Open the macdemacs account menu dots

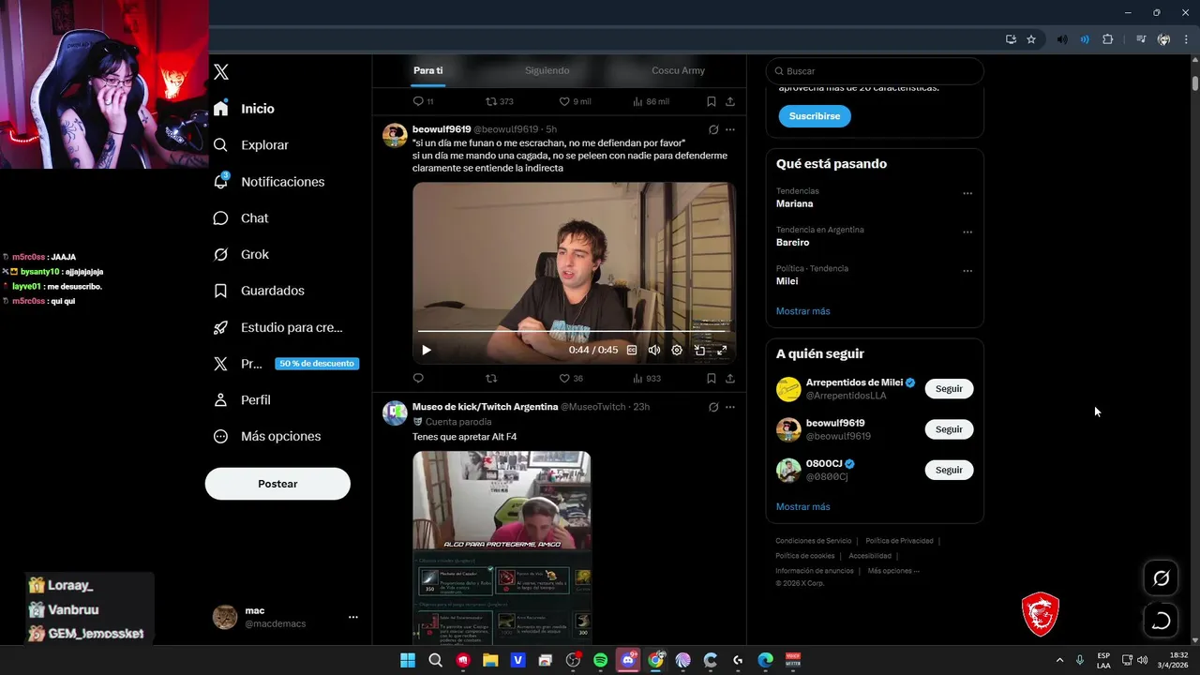point(353,617)
